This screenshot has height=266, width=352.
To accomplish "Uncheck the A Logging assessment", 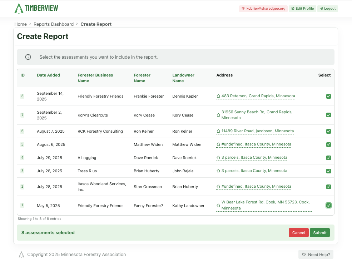I will (328, 158).
